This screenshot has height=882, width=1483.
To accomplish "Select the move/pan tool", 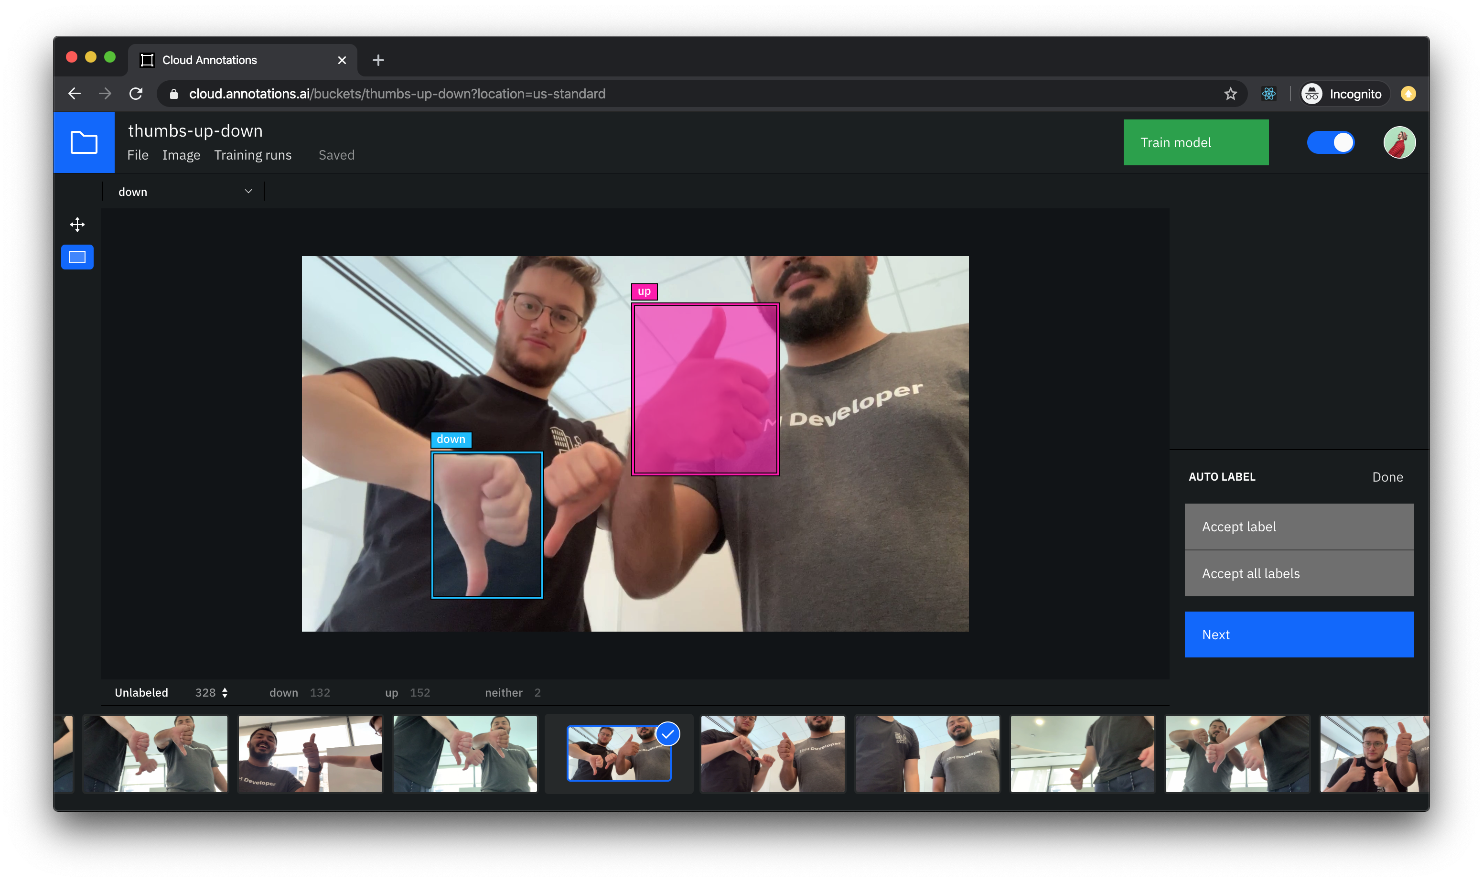I will point(77,225).
